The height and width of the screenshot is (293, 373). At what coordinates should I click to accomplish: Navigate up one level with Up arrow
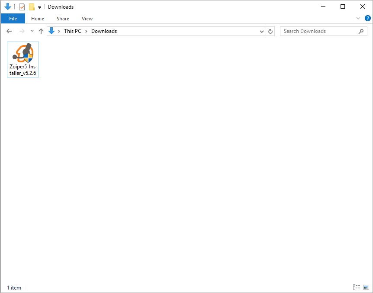41,31
